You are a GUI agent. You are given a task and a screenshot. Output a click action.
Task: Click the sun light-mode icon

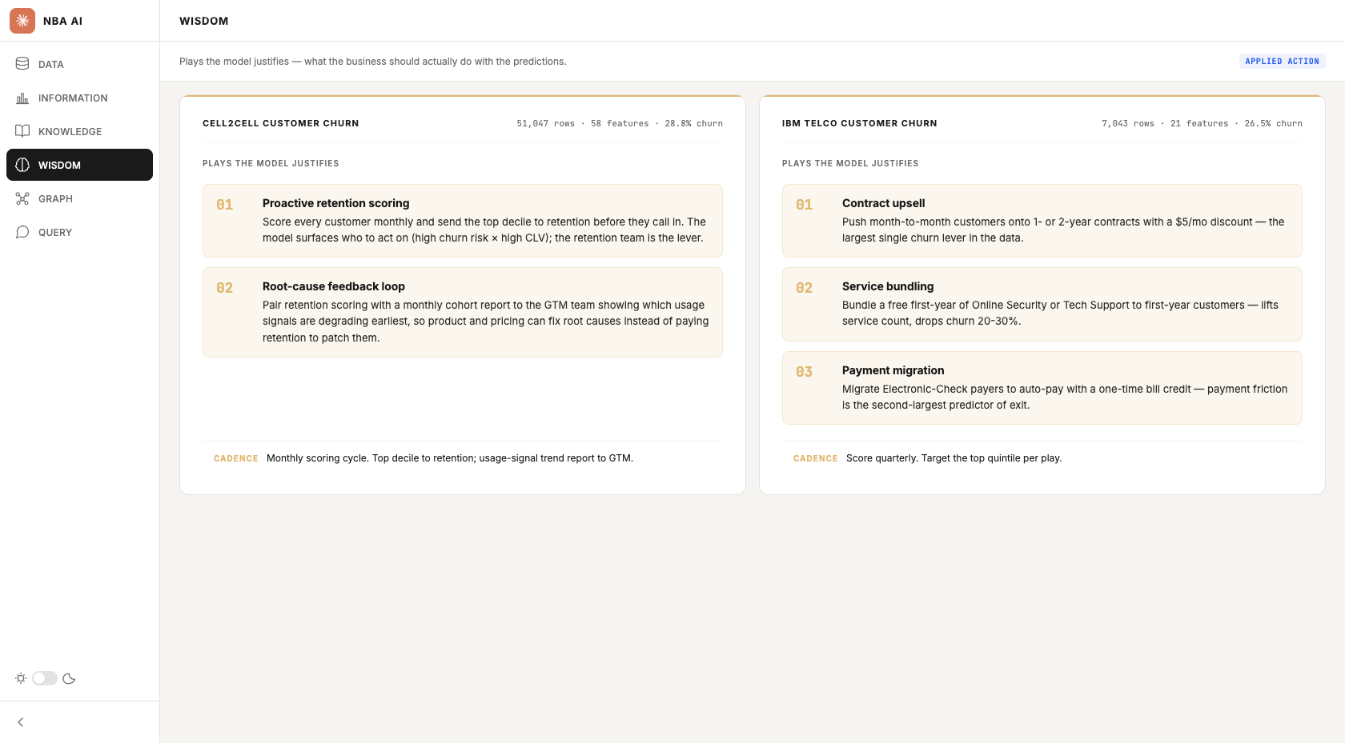[21, 678]
